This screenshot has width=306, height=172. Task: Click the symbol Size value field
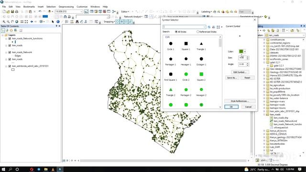242,58
